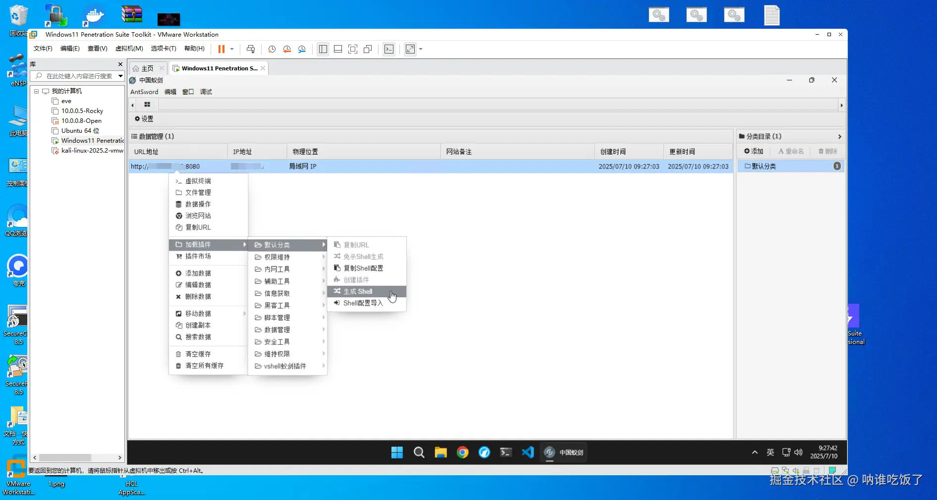937x500 pixels.
Task: Take a snapshot of this virtual machine
Action: [x=272, y=49]
